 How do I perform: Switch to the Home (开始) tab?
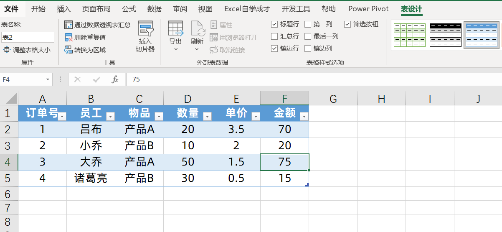pyautogui.click(x=38, y=9)
